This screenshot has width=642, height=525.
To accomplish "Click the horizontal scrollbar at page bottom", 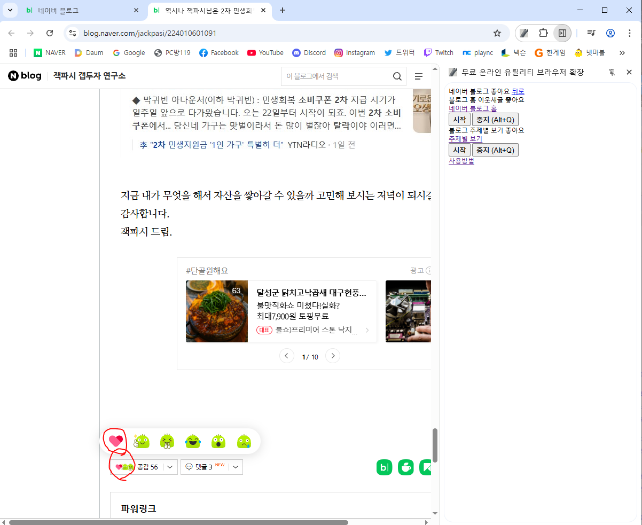I will pyautogui.click(x=176, y=522).
